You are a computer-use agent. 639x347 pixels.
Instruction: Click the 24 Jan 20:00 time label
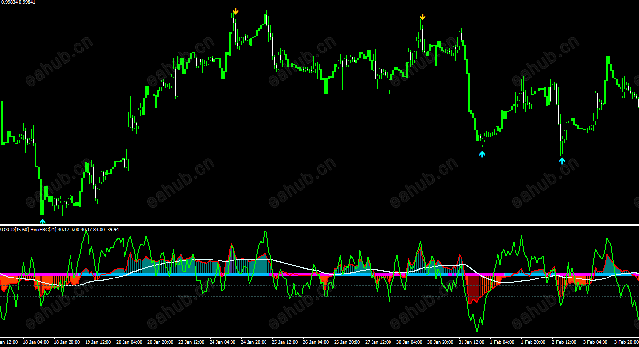(x=254, y=342)
